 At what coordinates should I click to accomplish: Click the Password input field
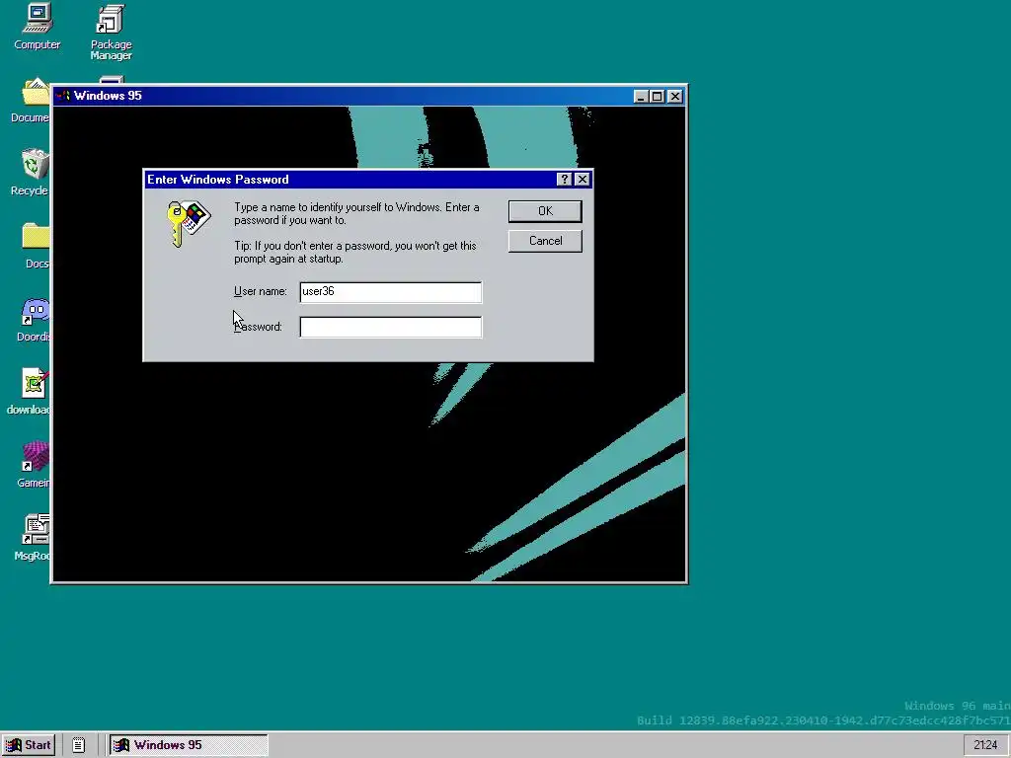point(391,327)
